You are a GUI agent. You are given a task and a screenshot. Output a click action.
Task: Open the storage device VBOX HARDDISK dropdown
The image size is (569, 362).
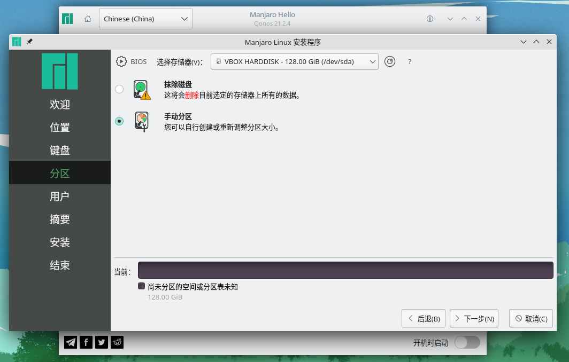tap(294, 61)
